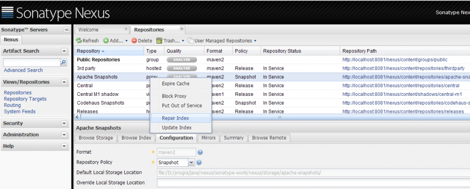470x189 pixels.
Task: Select Update Index from context menu
Action: (x=181, y=128)
